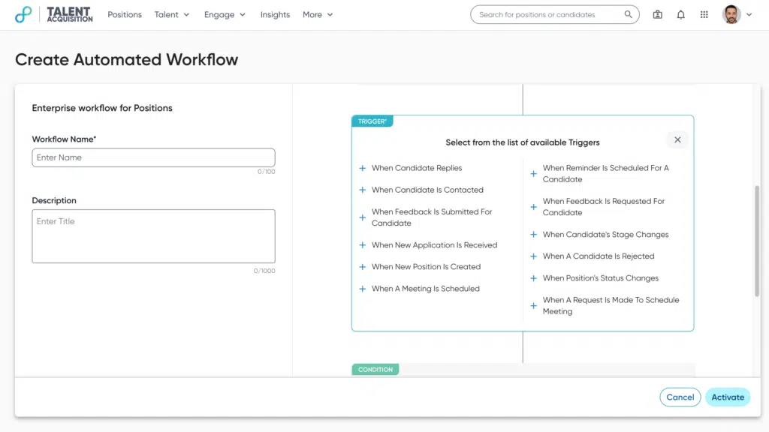Click the Talent Acquisition logo icon
Screen dimensions: 769x432
(x=23, y=14)
